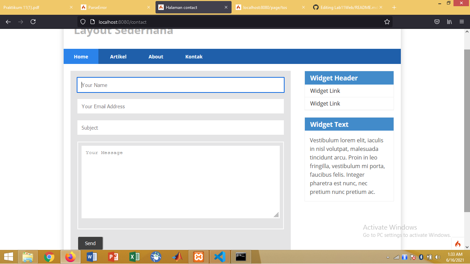Save the page to Pocket

coord(437,21)
